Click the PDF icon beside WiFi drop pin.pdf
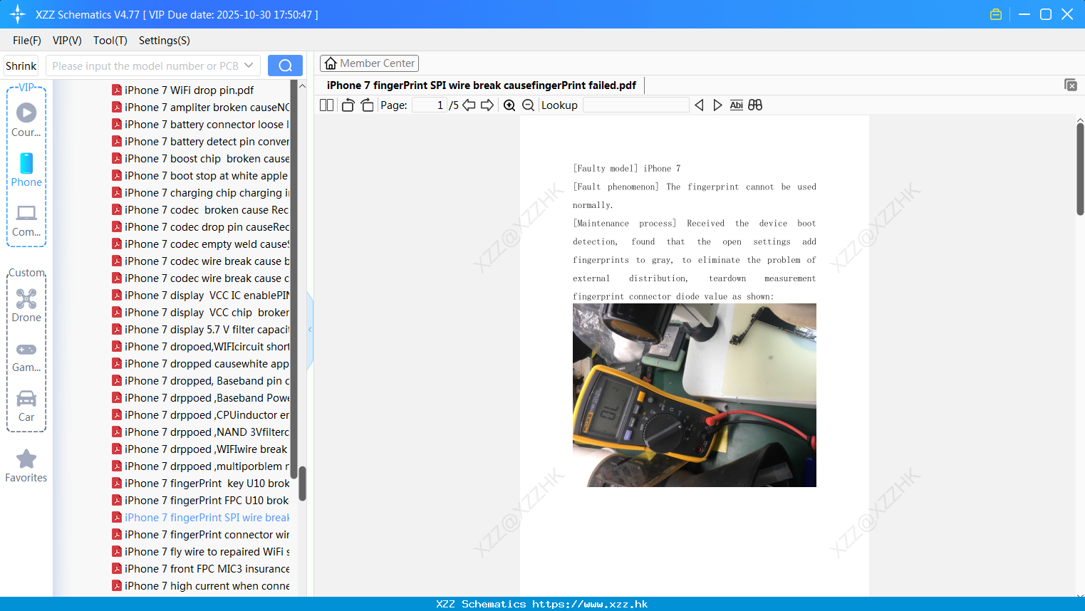The image size is (1085, 611). click(117, 90)
